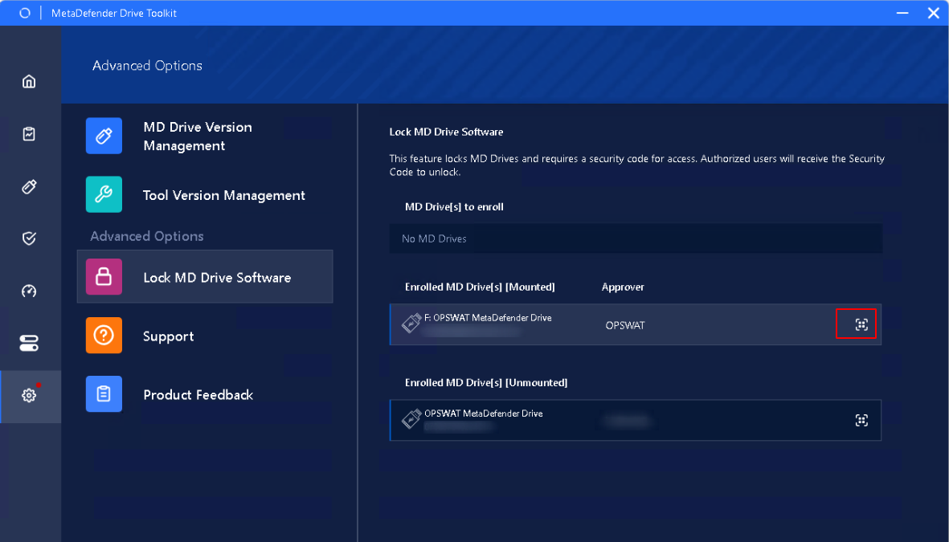The height and width of the screenshot is (542, 949).
Task: Click the 'No MD Drives' entry
Action: click(636, 238)
